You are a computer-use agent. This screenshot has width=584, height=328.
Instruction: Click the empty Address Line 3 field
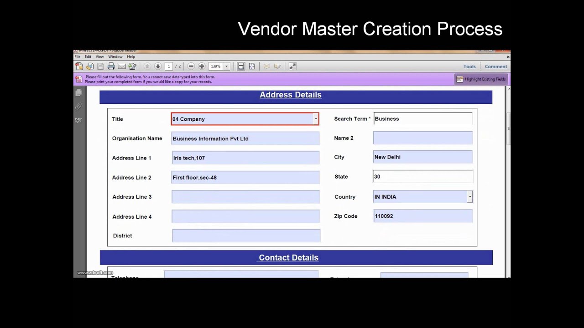(245, 197)
